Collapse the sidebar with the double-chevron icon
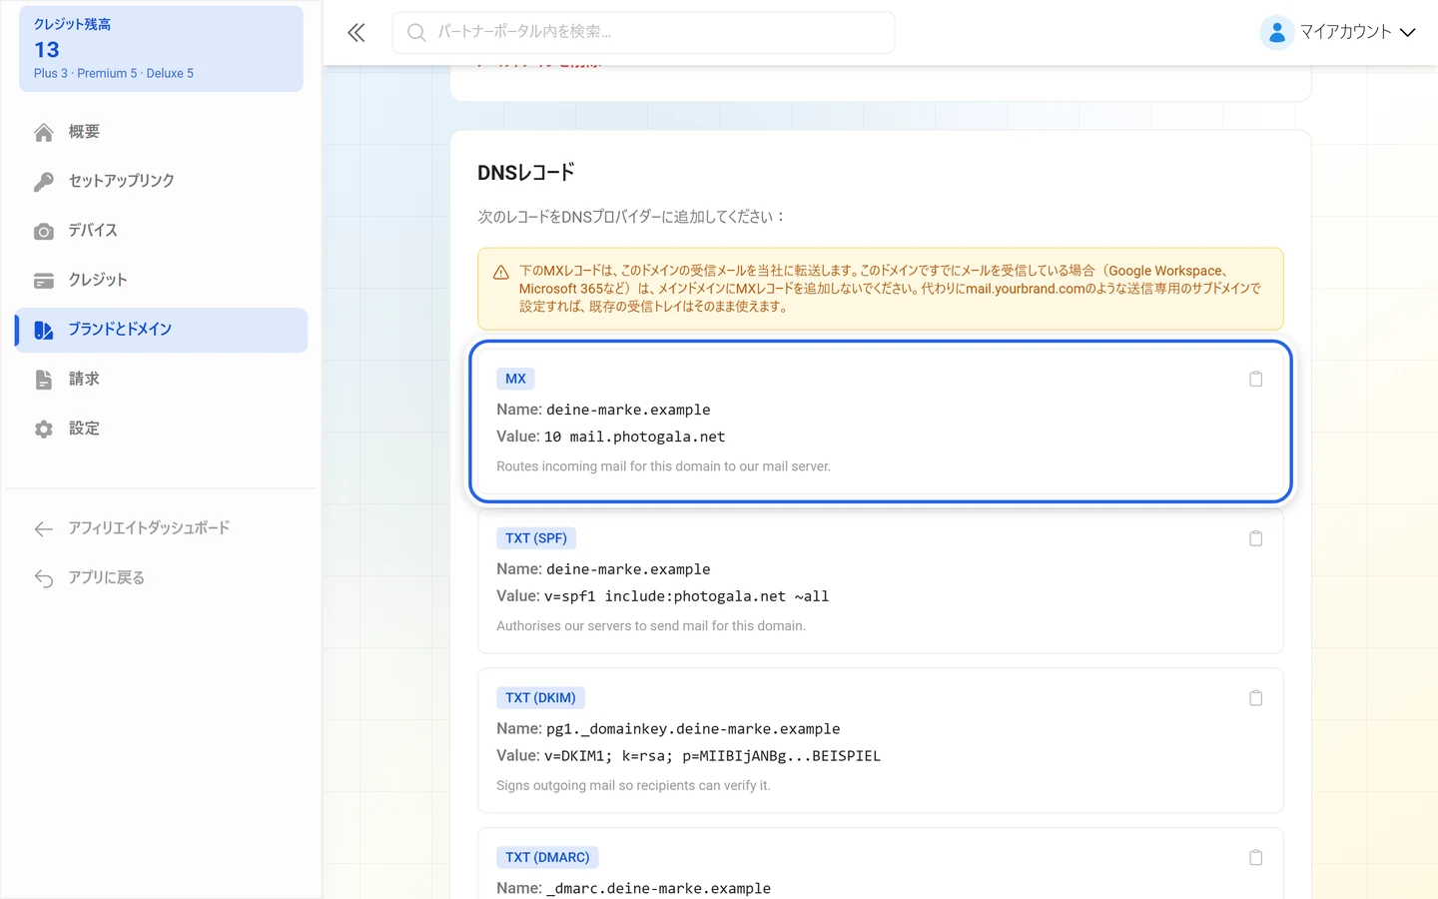The width and height of the screenshot is (1438, 899). click(357, 33)
